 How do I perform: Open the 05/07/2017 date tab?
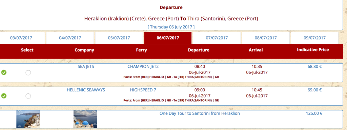119,38
